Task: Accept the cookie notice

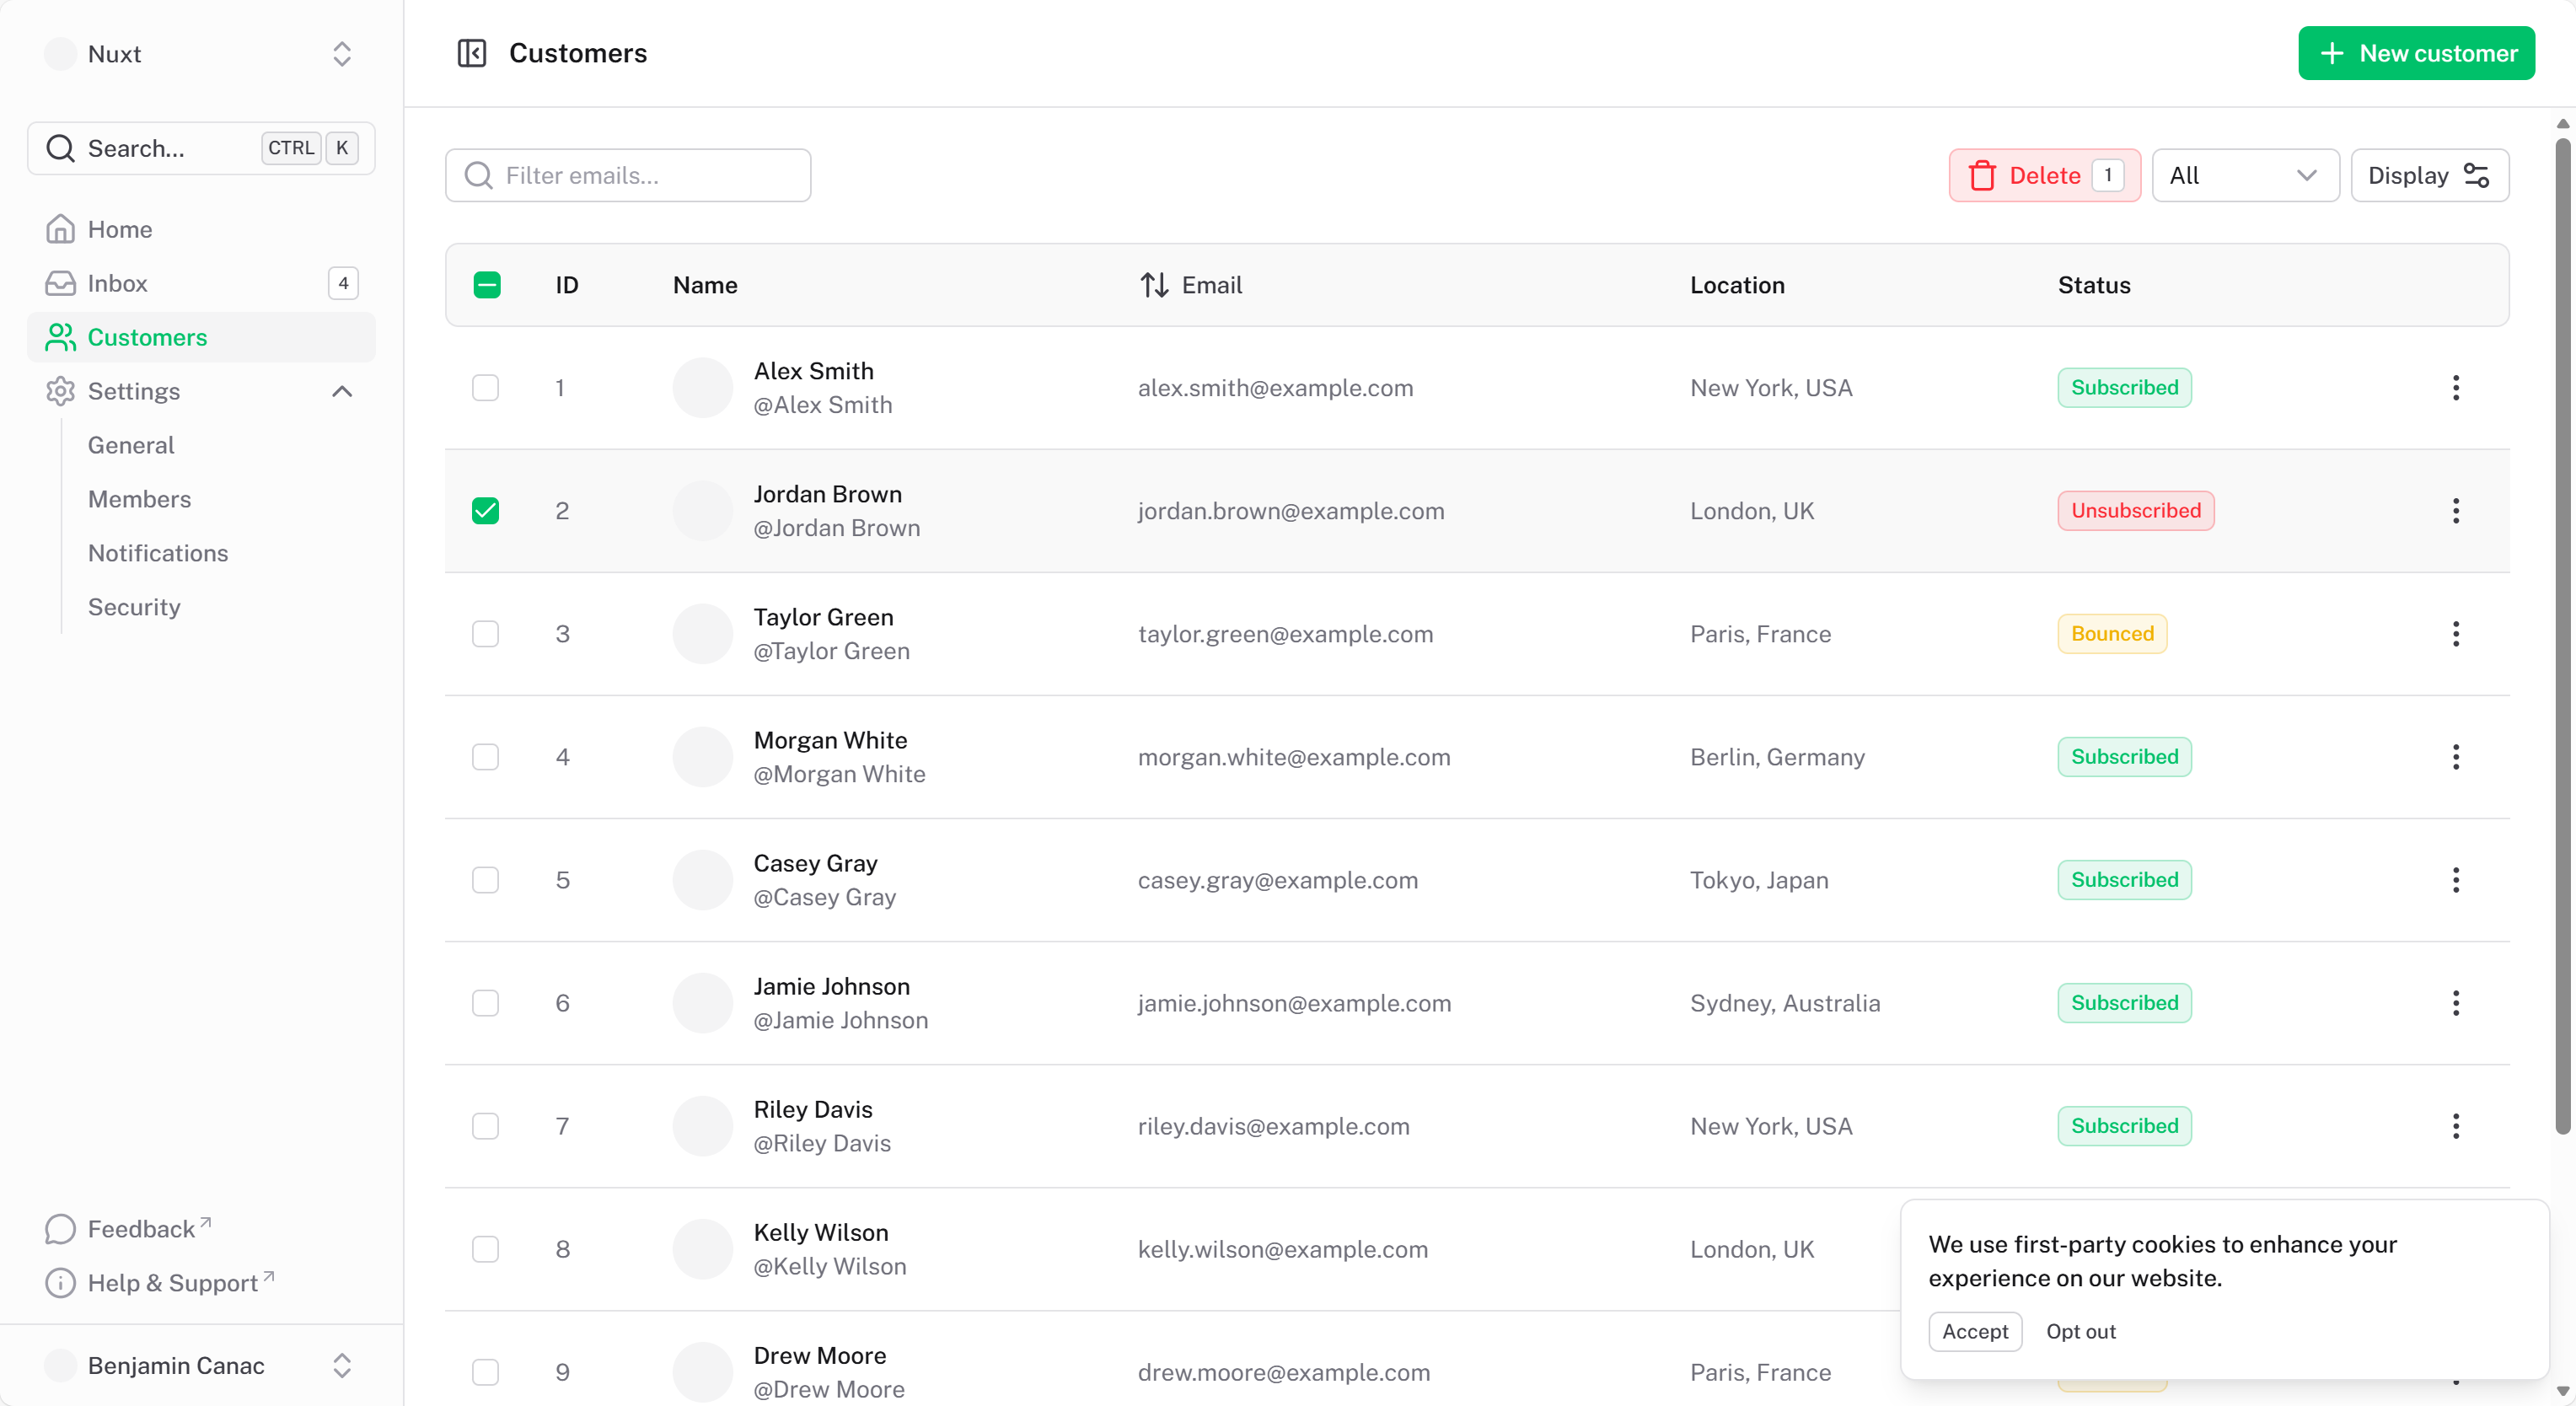Action: (1975, 1331)
